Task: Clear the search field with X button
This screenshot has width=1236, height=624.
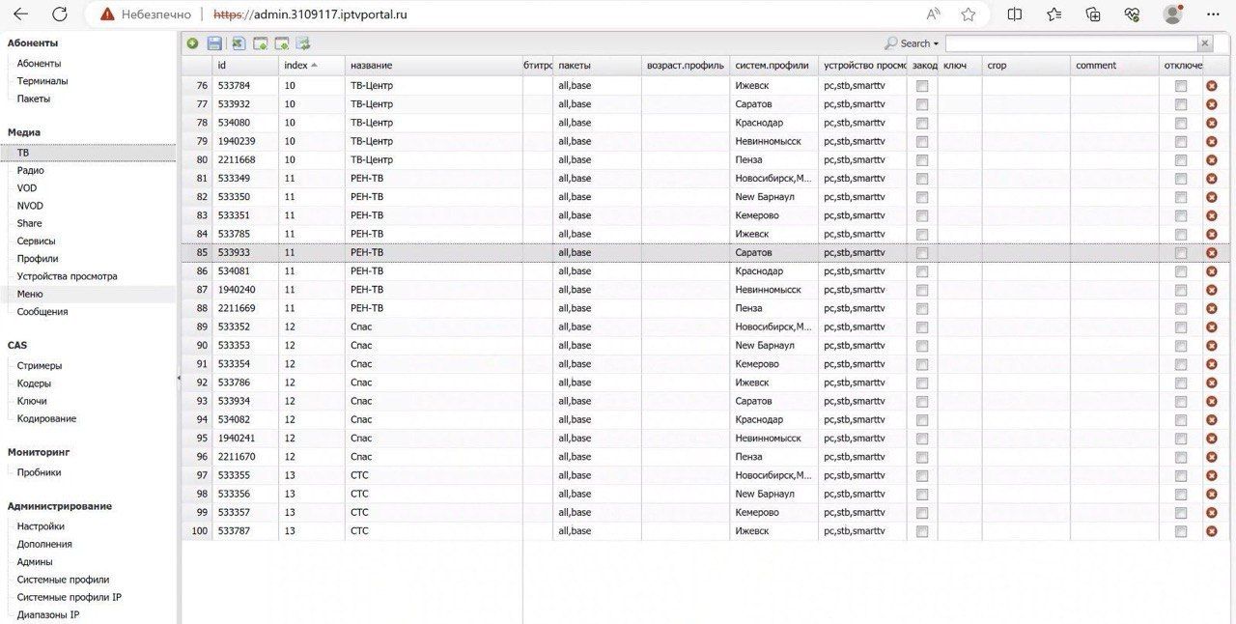Action: point(1204,43)
